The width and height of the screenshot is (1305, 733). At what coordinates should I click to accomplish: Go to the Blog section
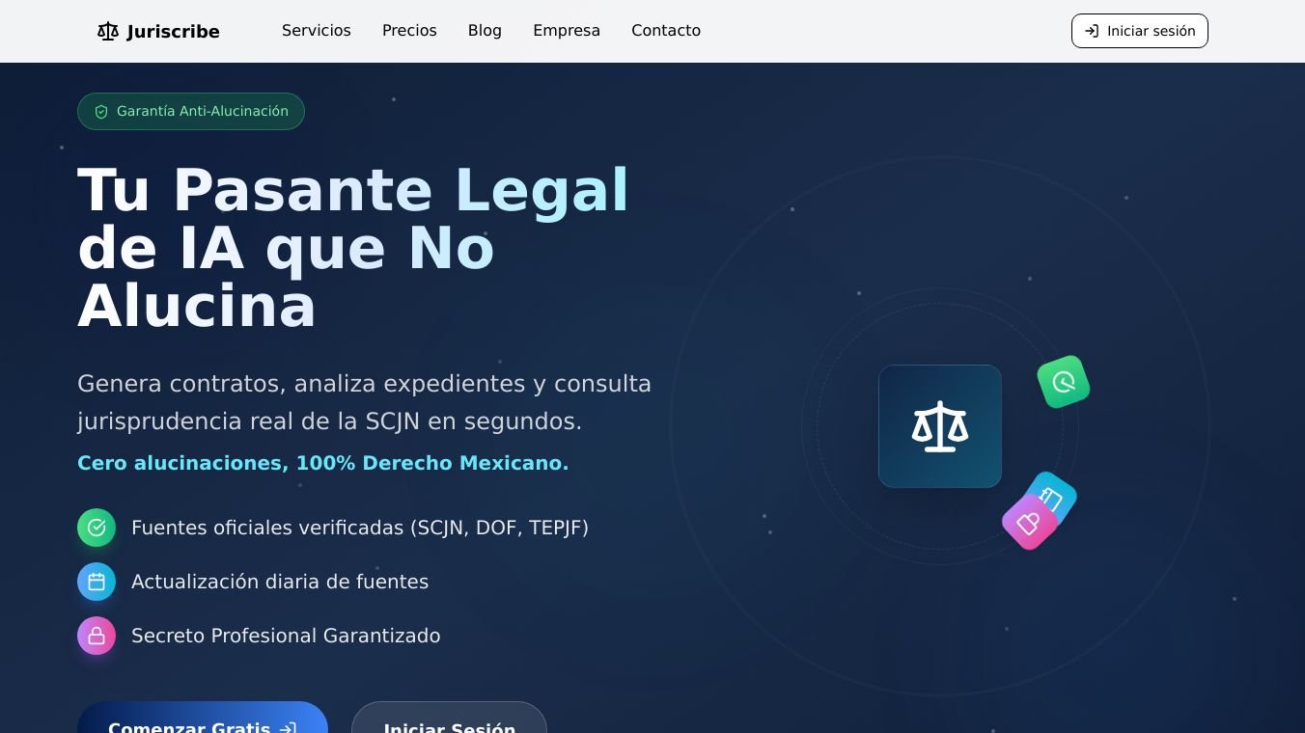pyautogui.click(x=485, y=31)
